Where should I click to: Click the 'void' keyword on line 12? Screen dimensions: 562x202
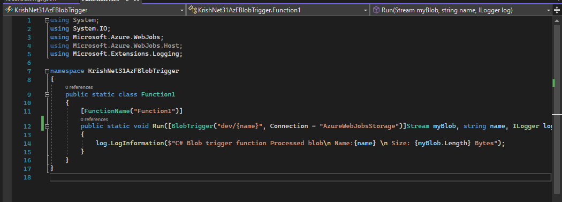[141, 126]
